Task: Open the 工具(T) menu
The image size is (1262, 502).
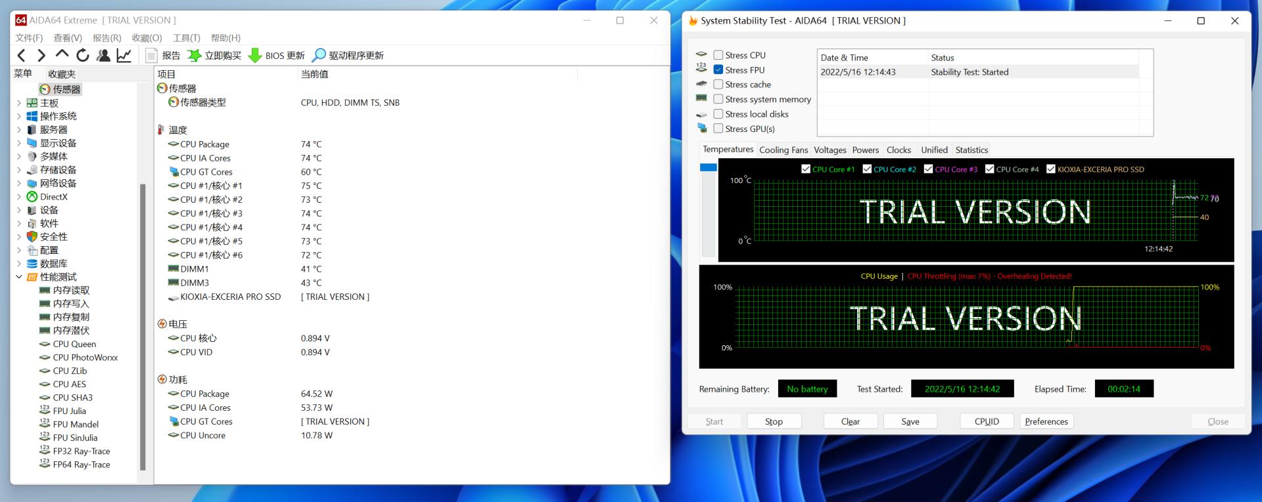Action: pos(187,38)
